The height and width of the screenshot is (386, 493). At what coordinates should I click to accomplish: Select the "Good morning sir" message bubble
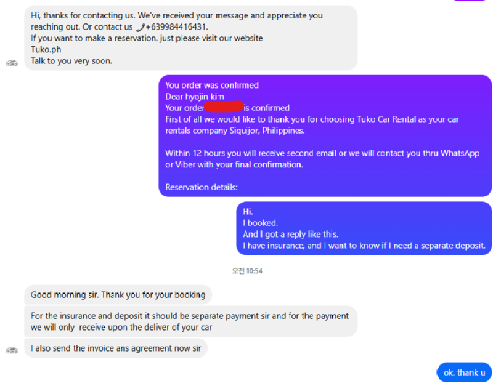[118, 295]
